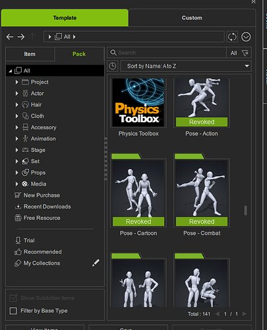The height and width of the screenshot is (330, 267).
Task: Click the back navigation arrow
Action: [10, 37]
